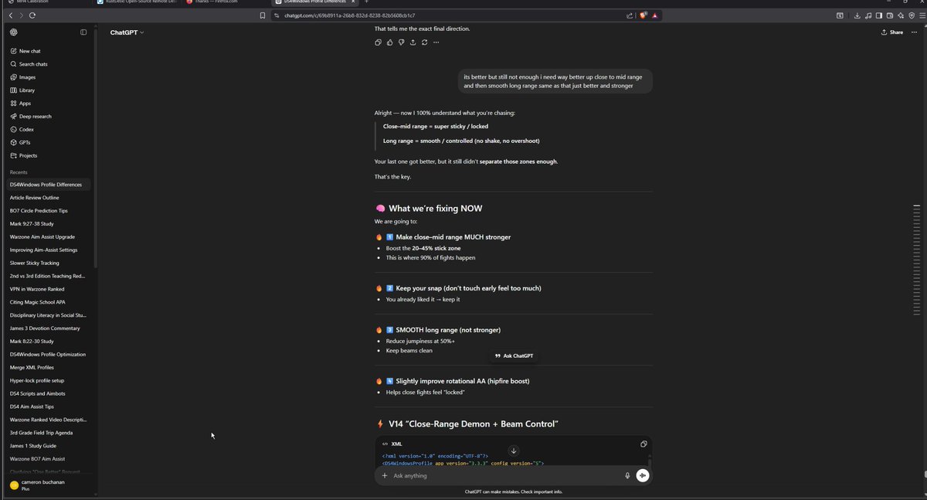This screenshot has height=500, width=927.
Task: Go to Images in the sidebar
Action: tap(47, 77)
